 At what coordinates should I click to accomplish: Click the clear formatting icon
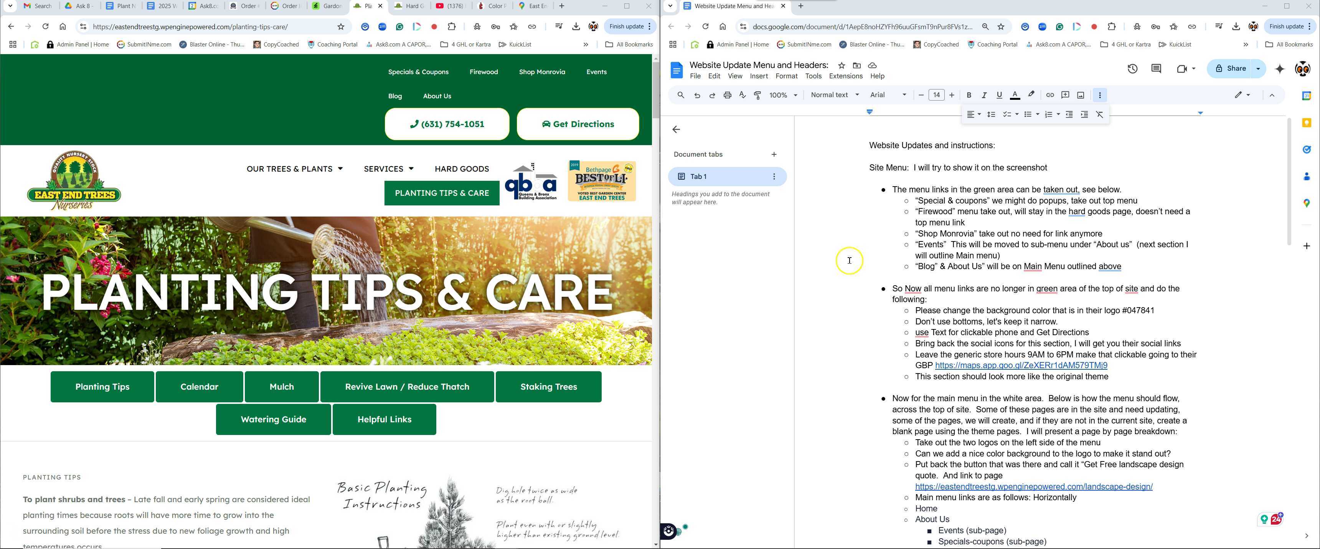[1099, 115]
